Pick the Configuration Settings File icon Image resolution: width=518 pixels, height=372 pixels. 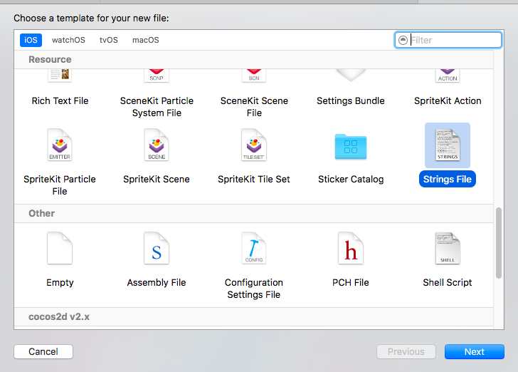point(254,249)
